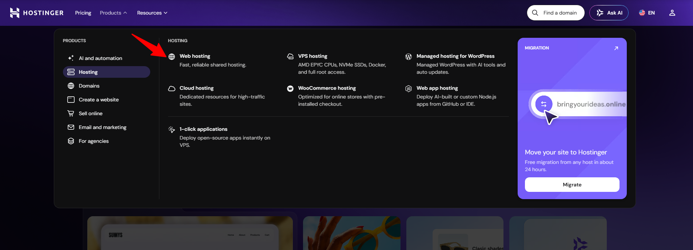This screenshot has width=693, height=250.
Task: Open the Web hosting link
Action: (x=195, y=56)
